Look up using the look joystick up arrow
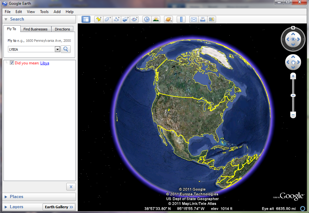Screen dimensions: 309x213 tap(293, 34)
